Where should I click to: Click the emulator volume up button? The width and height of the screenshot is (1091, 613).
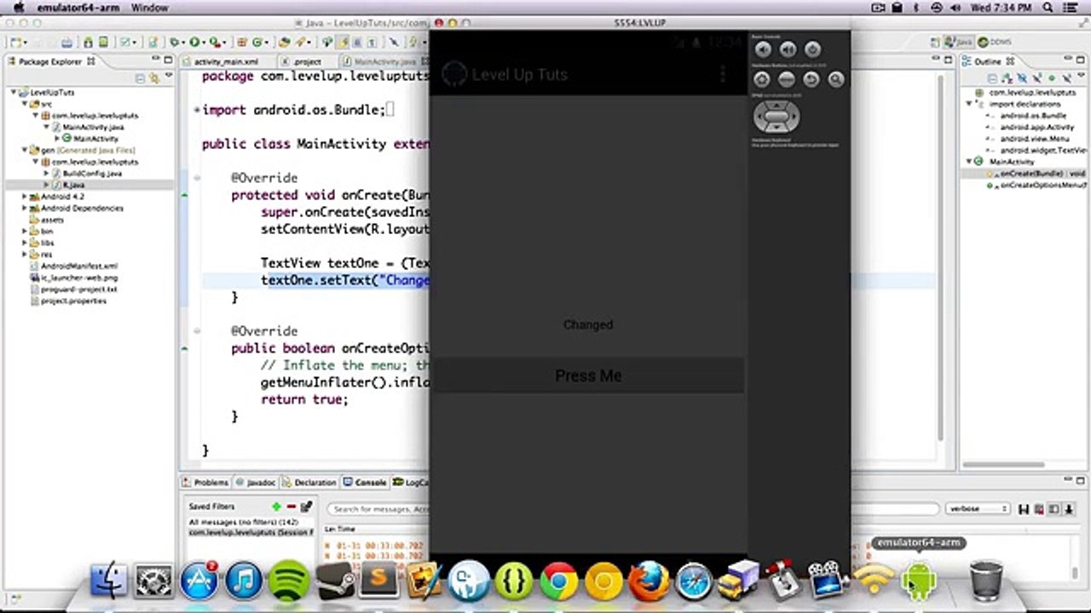pos(788,50)
